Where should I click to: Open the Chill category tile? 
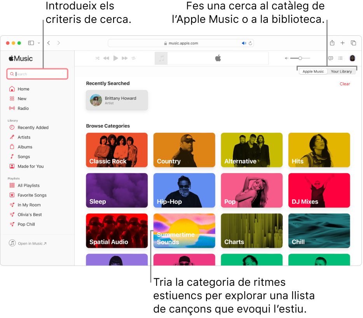tap(319, 231)
